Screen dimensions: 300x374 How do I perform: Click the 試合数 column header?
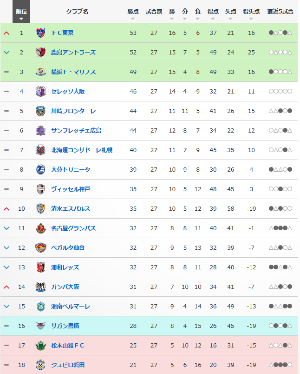click(x=154, y=12)
